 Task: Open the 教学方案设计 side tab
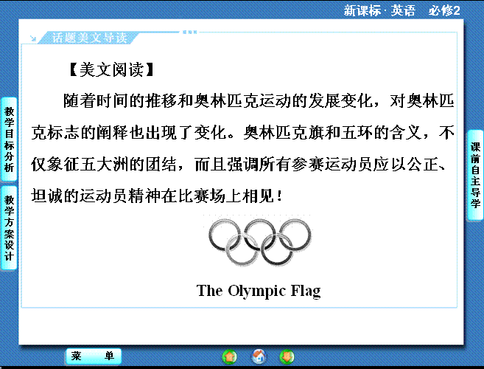click(x=9, y=227)
